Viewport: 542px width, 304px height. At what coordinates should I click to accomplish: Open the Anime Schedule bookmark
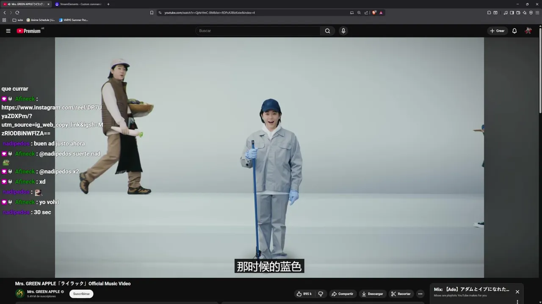(41, 20)
